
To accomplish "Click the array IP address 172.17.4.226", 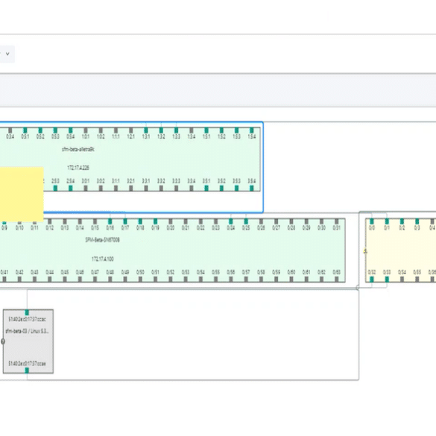I will pos(78,168).
